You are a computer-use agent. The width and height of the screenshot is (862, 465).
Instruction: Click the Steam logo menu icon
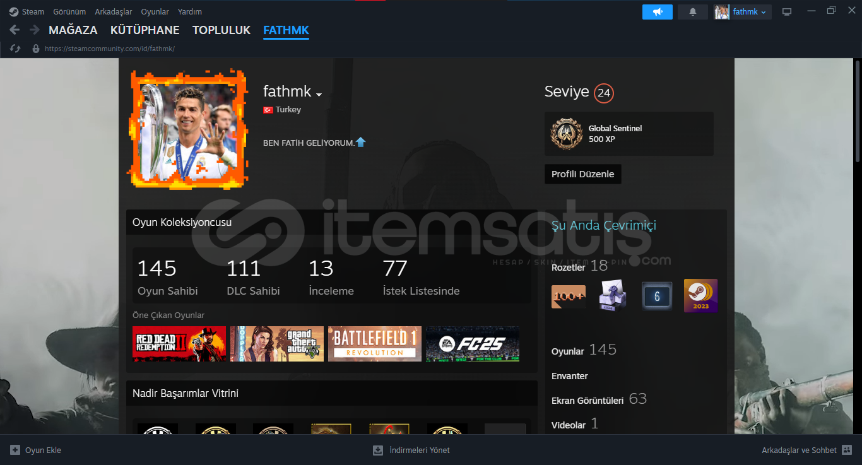pyautogui.click(x=14, y=12)
